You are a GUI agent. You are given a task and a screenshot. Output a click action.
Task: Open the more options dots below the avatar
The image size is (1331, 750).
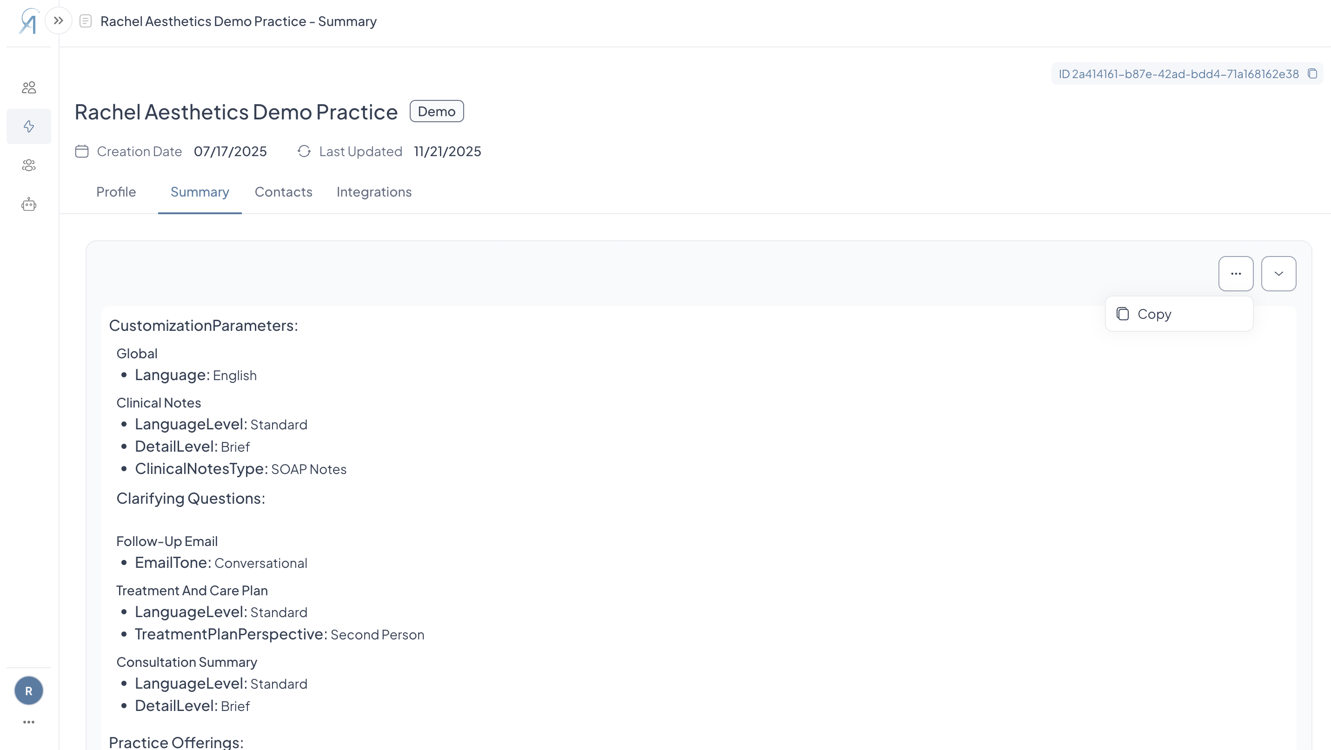(29, 722)
